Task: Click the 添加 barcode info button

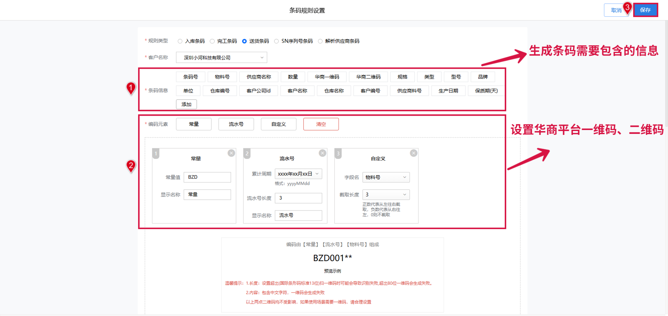Action: (x=187, y=104)
